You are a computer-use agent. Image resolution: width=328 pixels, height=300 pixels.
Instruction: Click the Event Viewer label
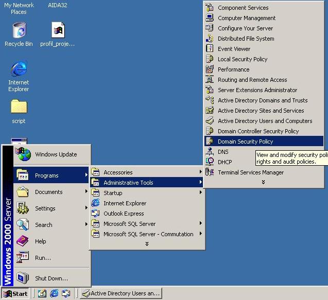click(234, 49)
